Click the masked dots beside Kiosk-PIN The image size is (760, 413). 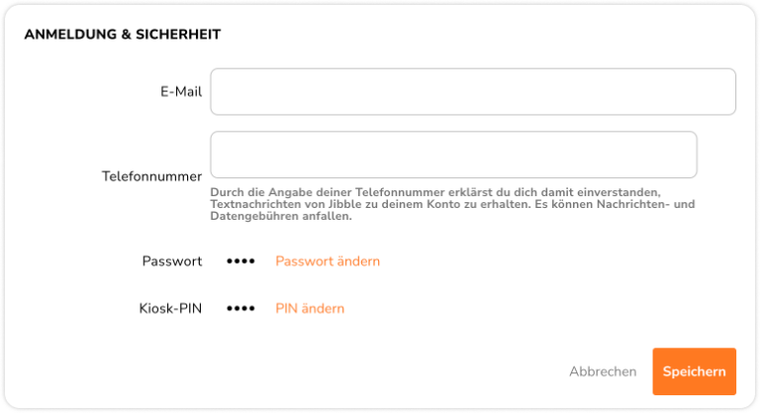click(x=240, y=308)
